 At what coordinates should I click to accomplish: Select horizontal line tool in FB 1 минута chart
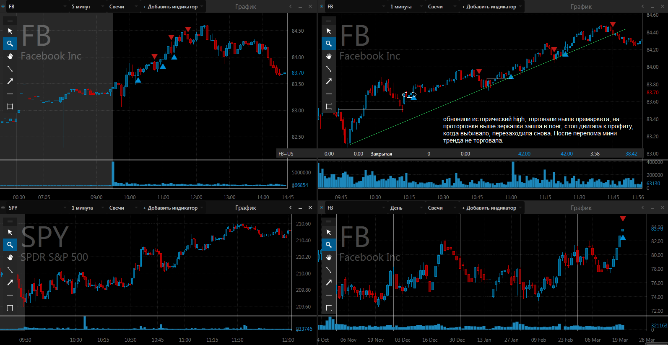(x=329, y=94)
